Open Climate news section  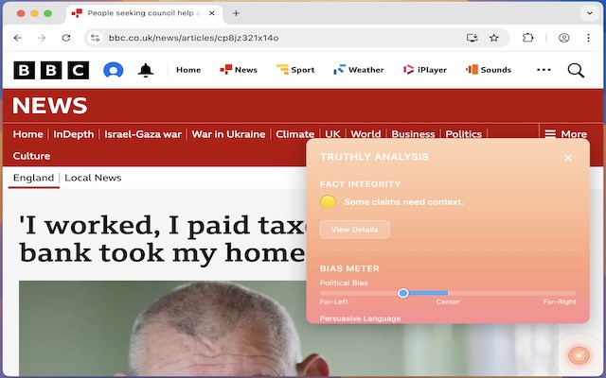(x=294, y=134)
